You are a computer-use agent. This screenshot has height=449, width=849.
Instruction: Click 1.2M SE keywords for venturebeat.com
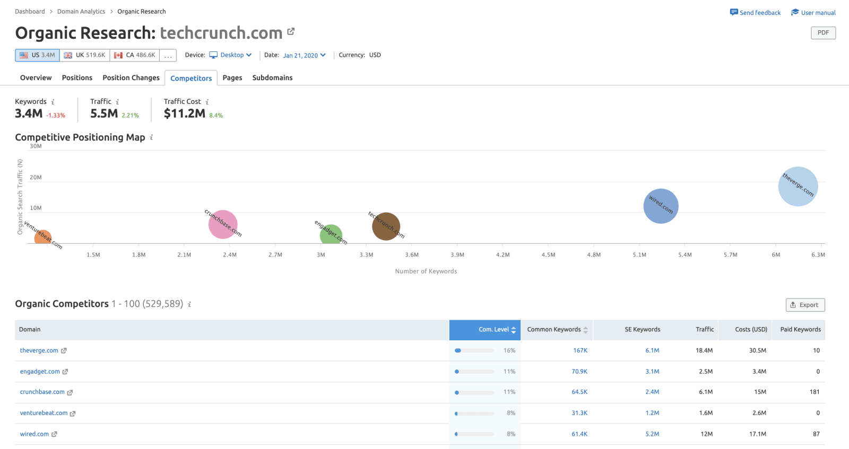(x=652, y=413)
